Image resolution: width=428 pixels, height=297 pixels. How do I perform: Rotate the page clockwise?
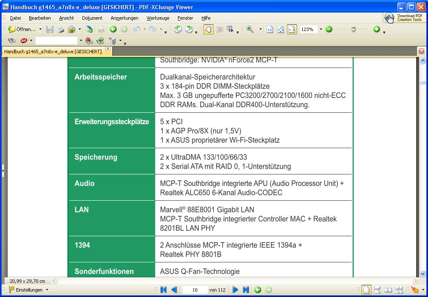[x=189, y=29]
